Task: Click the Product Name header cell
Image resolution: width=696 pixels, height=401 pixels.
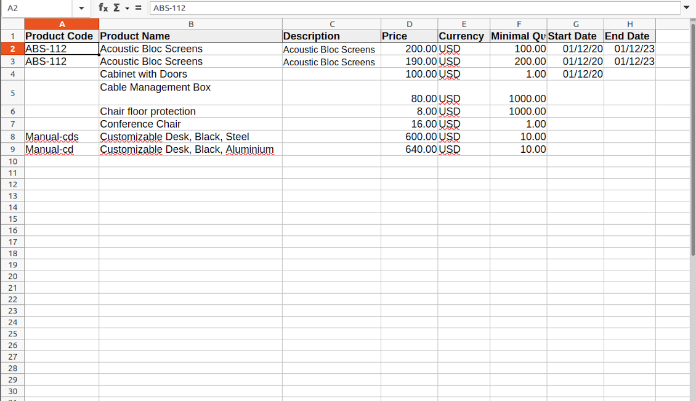Action: (x=190, y=36)
